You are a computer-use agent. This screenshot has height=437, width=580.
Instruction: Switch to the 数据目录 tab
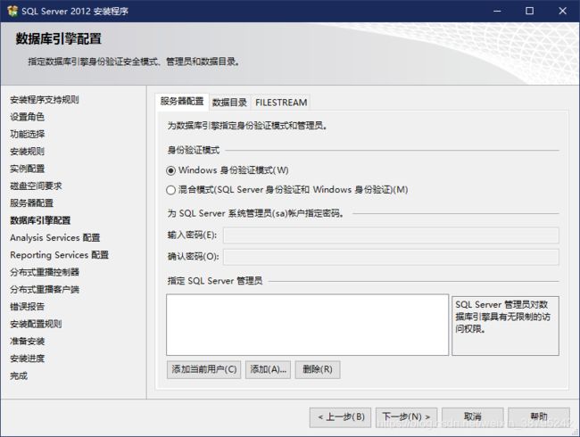(x=229, y=103)
